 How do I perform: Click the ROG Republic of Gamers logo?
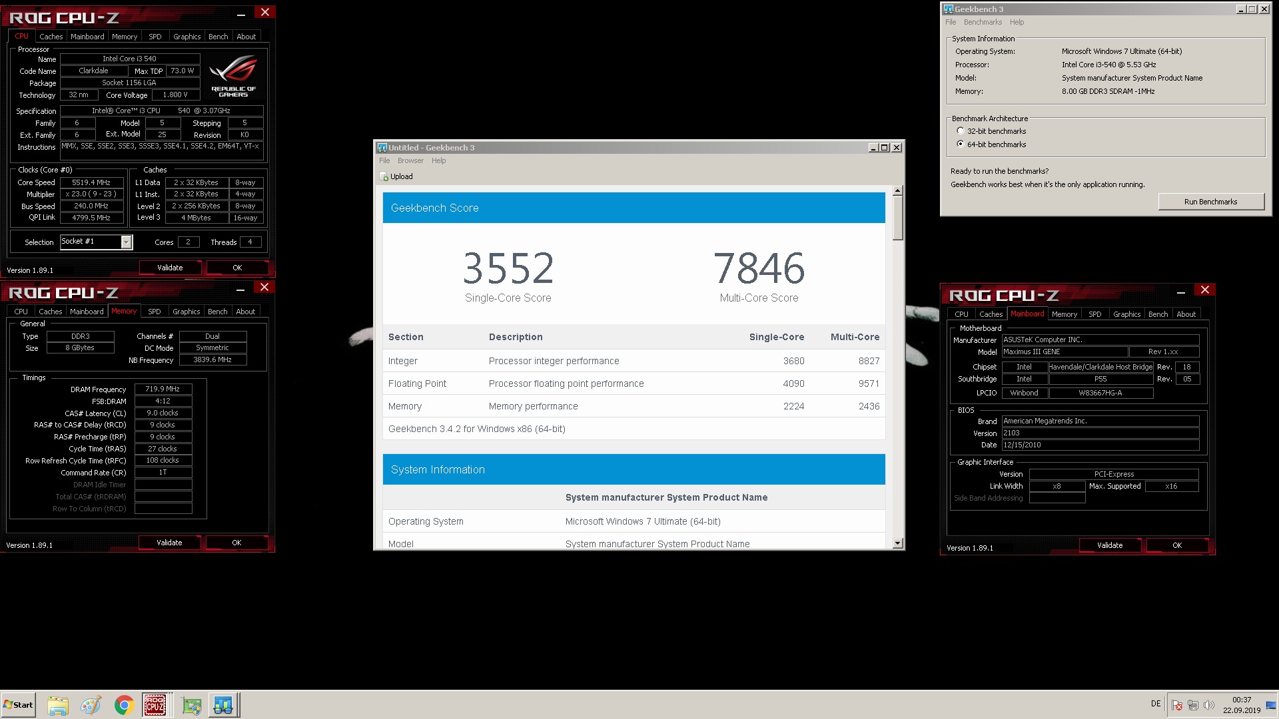(233, 77)
